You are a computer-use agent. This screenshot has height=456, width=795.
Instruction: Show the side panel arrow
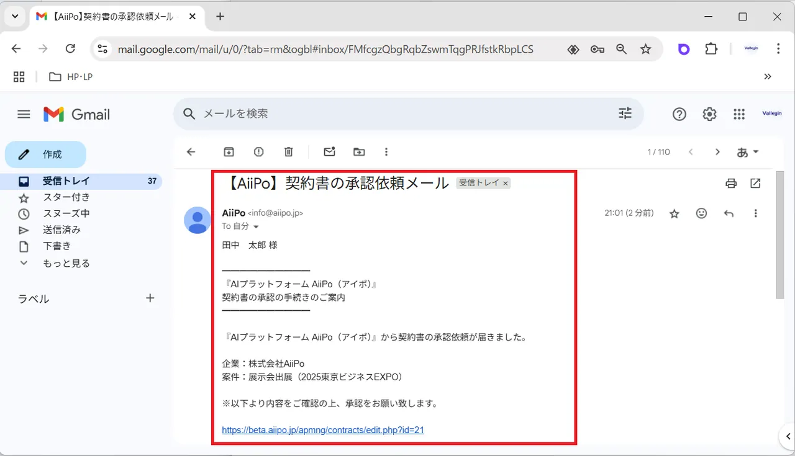pos(787,436)
